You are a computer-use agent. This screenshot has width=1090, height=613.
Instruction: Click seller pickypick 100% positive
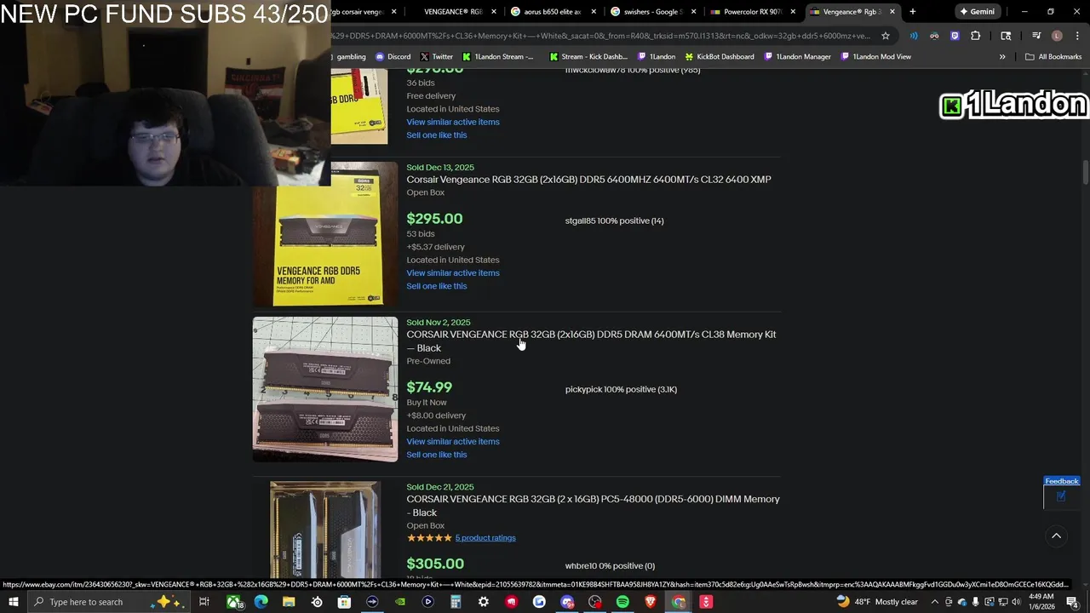point(621,390)
